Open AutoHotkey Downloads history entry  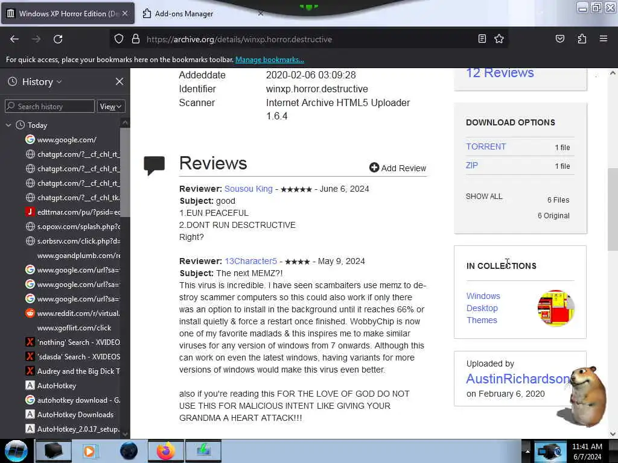pos(69,415)
